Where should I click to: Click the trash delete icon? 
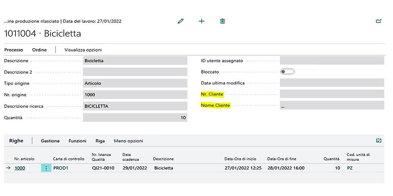coord(222,21)
